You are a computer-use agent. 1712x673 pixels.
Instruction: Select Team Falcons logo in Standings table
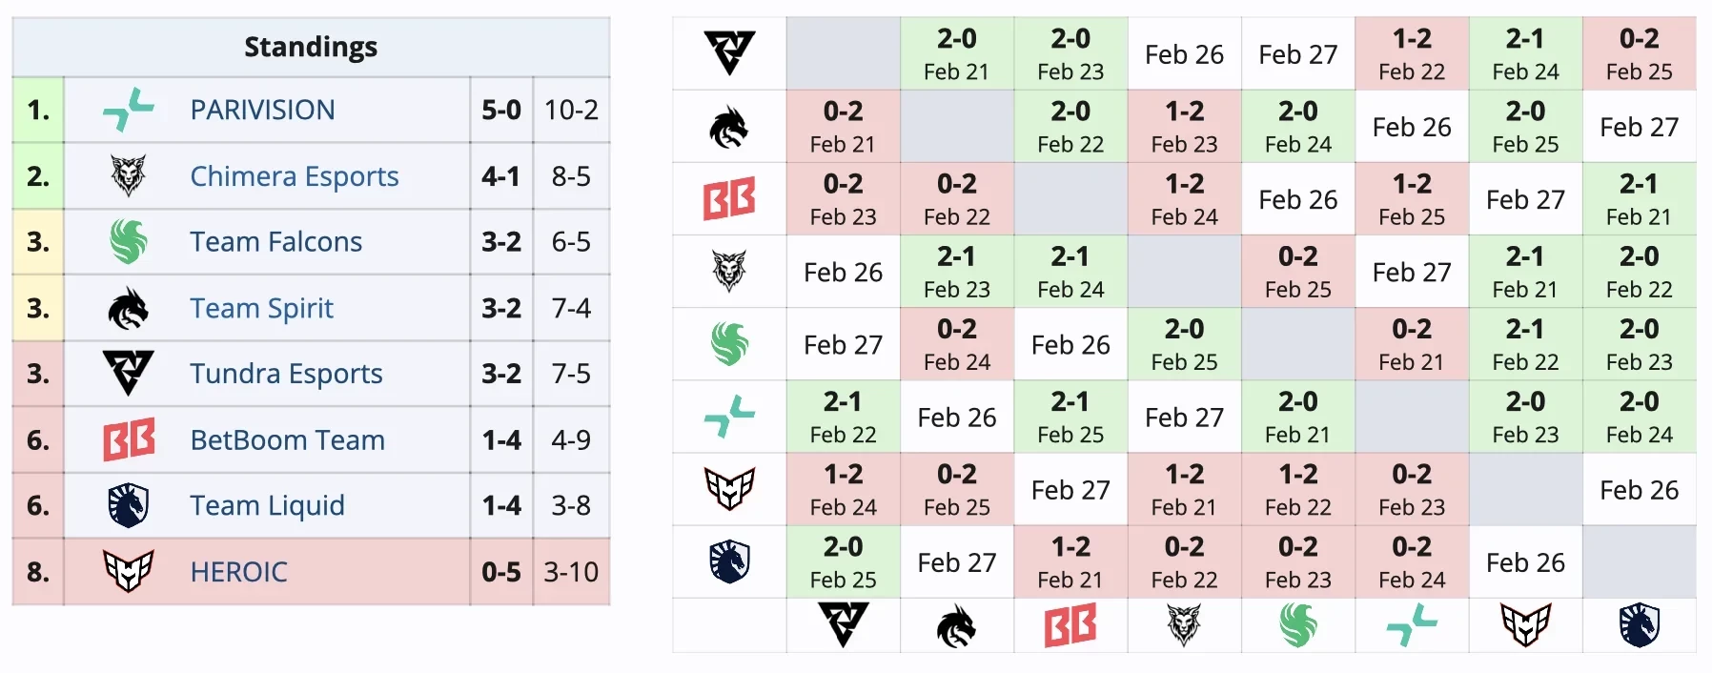click(x=128, y=242)
